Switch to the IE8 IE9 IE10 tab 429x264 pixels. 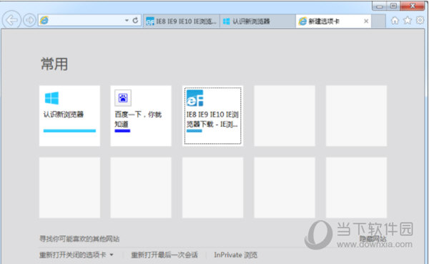point(182,21)
